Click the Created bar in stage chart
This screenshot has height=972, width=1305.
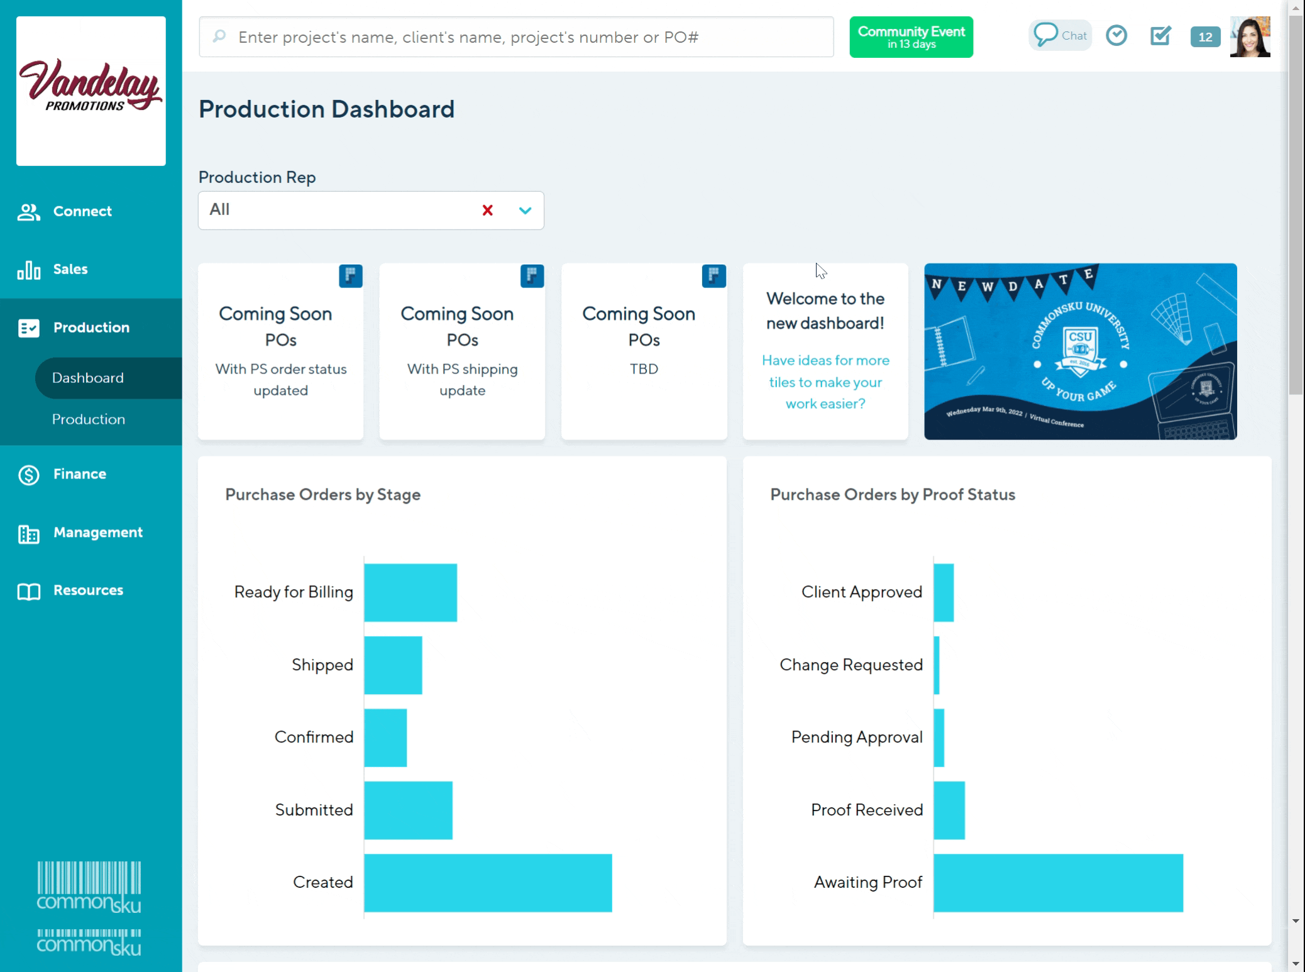488,883
